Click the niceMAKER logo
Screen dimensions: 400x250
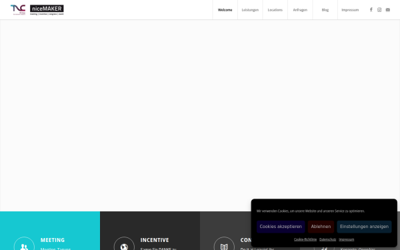coord(47,10)
